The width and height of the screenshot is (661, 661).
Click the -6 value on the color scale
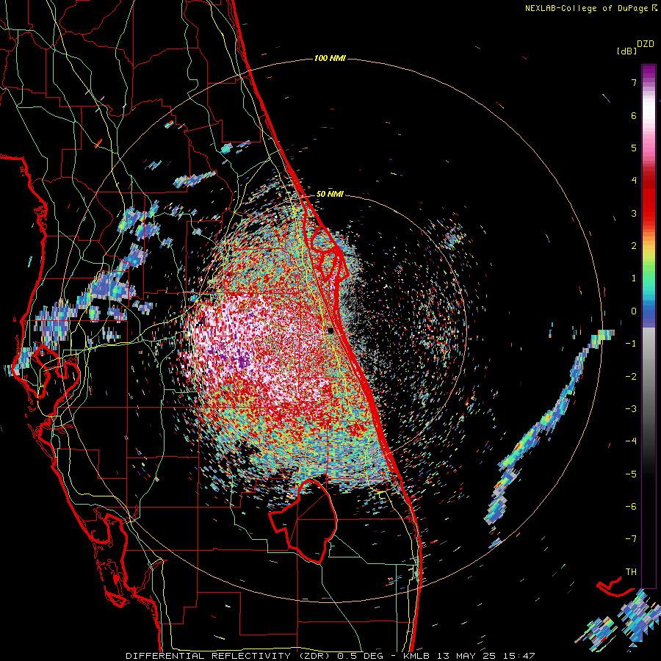coord(631,507)
